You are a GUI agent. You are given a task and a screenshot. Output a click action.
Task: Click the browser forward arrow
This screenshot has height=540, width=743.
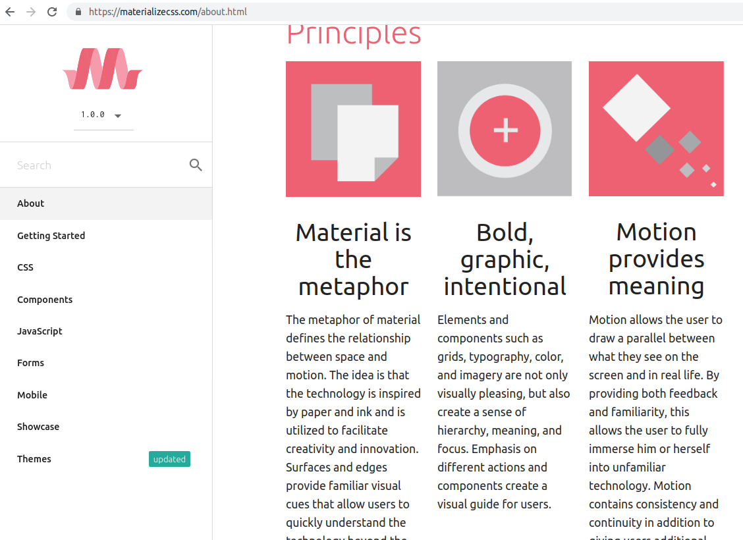30,11
